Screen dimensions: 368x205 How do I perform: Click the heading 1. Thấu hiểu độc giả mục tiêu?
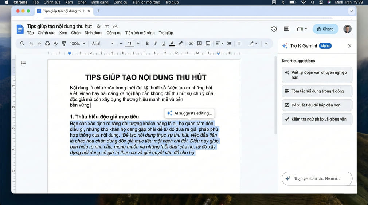tap(104, 117)
